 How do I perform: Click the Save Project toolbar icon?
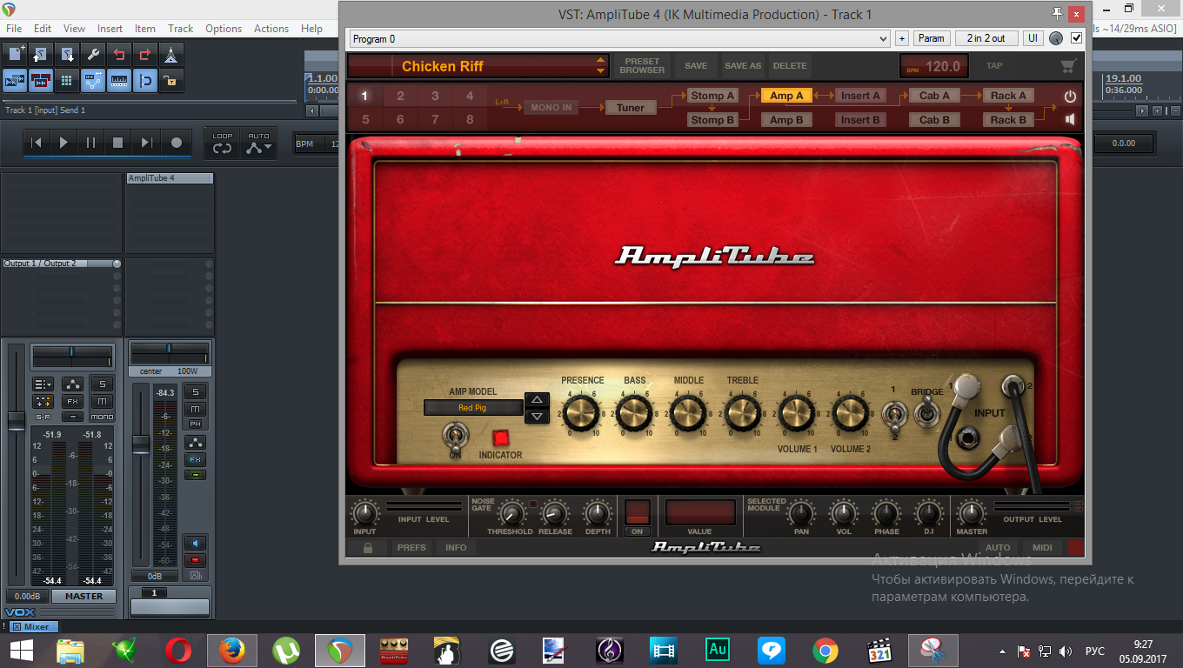(x=67, y=55)
